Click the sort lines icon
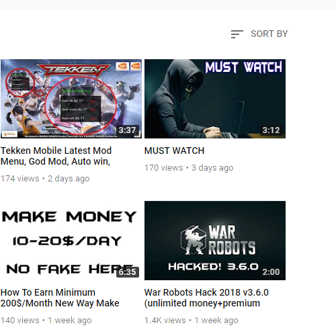 (237, 34)
